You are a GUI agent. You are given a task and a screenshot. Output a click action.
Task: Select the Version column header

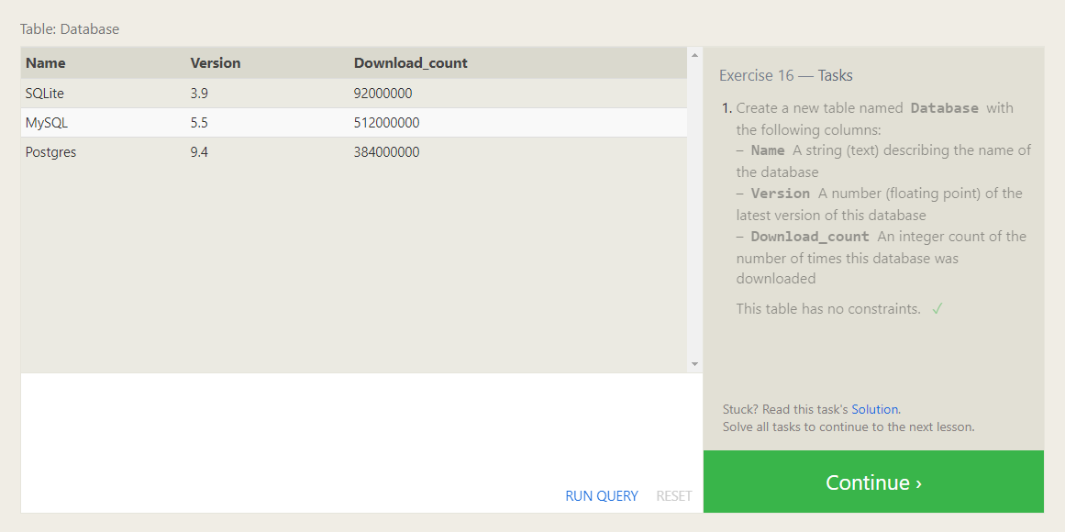point(216,63)
